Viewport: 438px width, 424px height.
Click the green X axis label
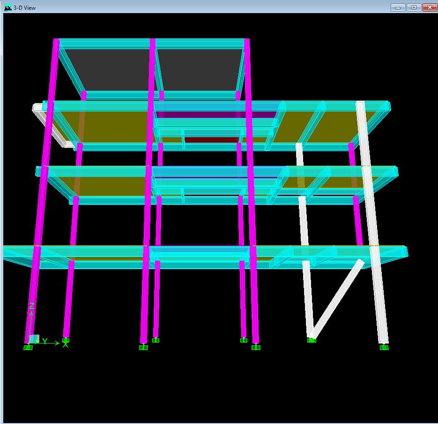[x=65, y=345]
